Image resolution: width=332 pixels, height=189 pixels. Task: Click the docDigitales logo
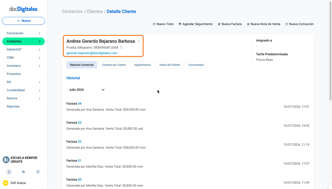click(x=23, y=9)
